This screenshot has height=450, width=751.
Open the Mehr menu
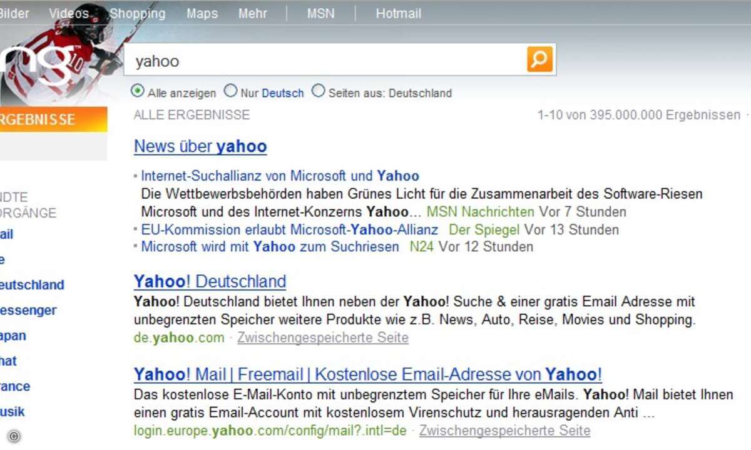[x=252, y=13]
